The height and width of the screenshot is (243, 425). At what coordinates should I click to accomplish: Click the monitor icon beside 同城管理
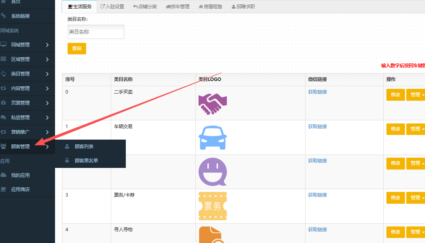coord(4,44)
